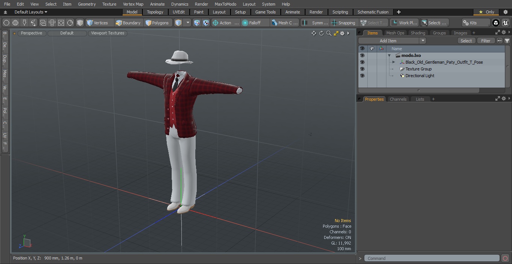Switch to the Channels tab
Viewport: 512px width, 264px height.
pos(398,99)
